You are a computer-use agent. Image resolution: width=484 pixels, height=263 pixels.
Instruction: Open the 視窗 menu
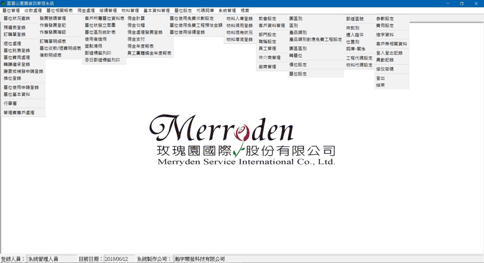click(x=245, y=11)
